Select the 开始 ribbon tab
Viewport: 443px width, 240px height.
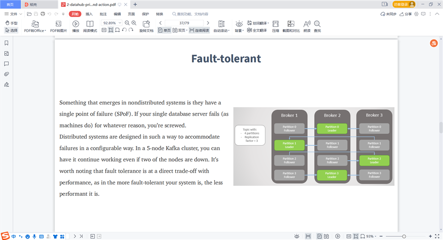75,14
